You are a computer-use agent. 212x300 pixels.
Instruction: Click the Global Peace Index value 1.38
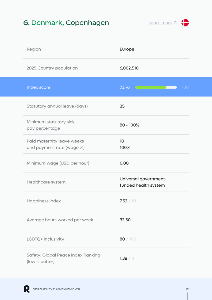[x=124, y=258]
